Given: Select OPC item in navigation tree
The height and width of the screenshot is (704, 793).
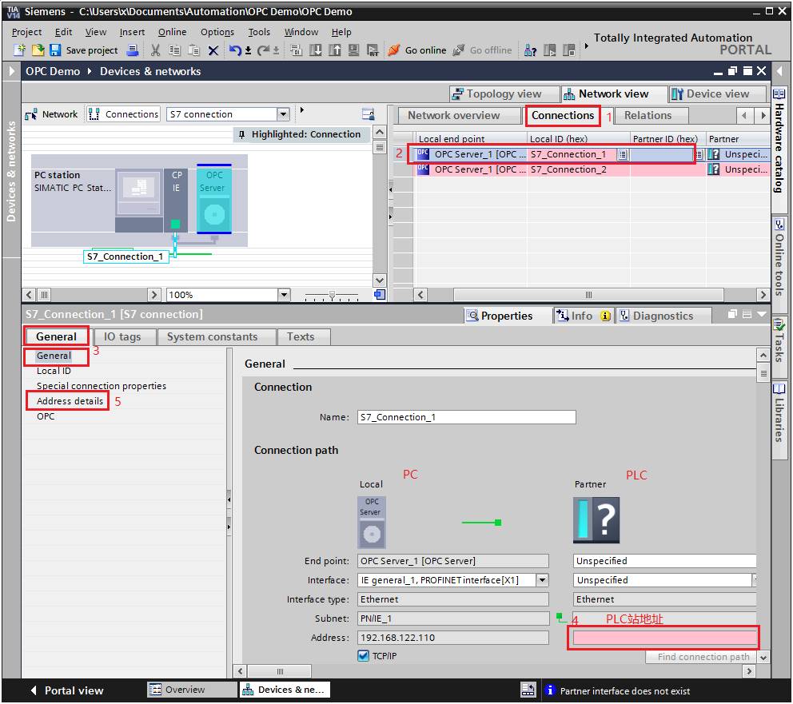Looking at the screenshot, I should (46, 416).
